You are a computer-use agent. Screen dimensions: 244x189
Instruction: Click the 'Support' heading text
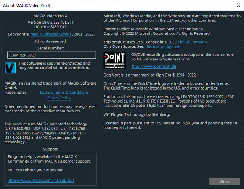(50, 149)
